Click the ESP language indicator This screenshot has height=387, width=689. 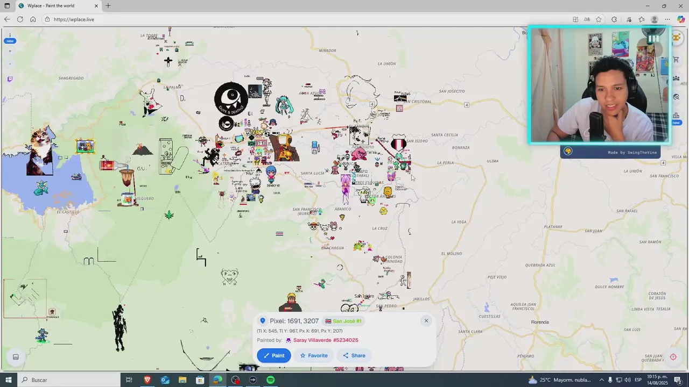638,380
